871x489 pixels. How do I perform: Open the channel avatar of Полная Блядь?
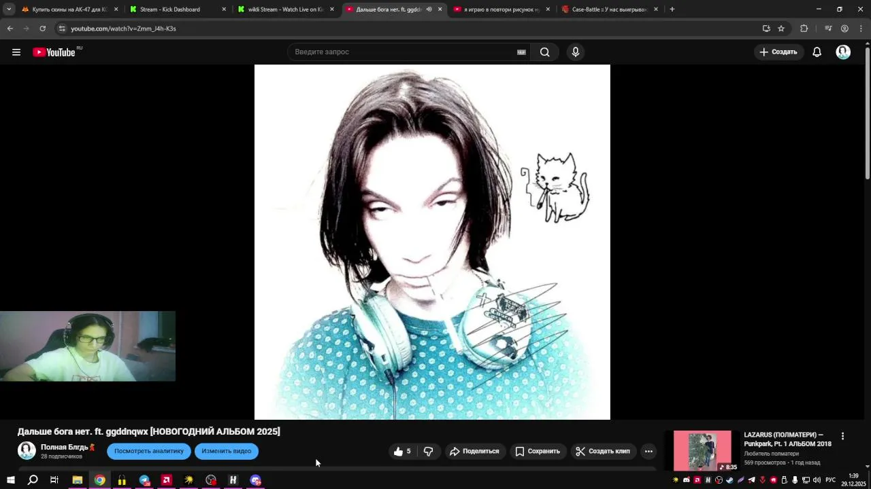[27, 451]
